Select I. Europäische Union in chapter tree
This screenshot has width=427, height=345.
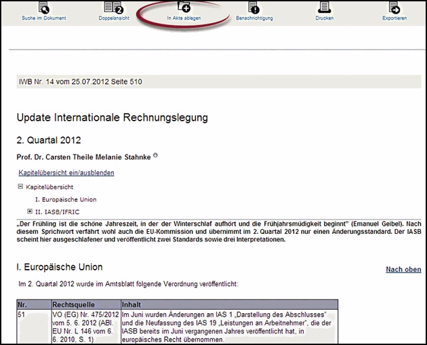tap(65, 199)
